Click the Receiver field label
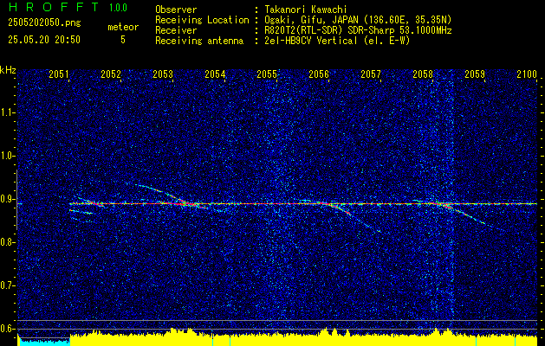The width and height of the screenshot is (545, 346). (176, 30)
